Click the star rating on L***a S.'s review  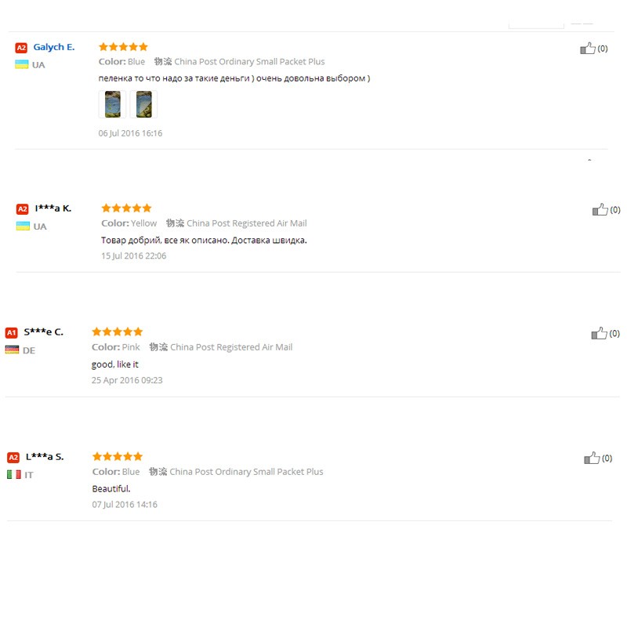point(118,456)
